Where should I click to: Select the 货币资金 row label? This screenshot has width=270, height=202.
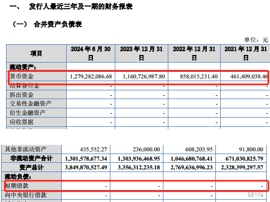pyautogui.click(x=21, y=76)
